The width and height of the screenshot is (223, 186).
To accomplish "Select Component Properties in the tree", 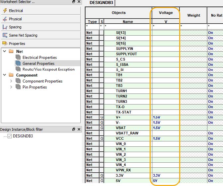I will [x=42, y=81].
